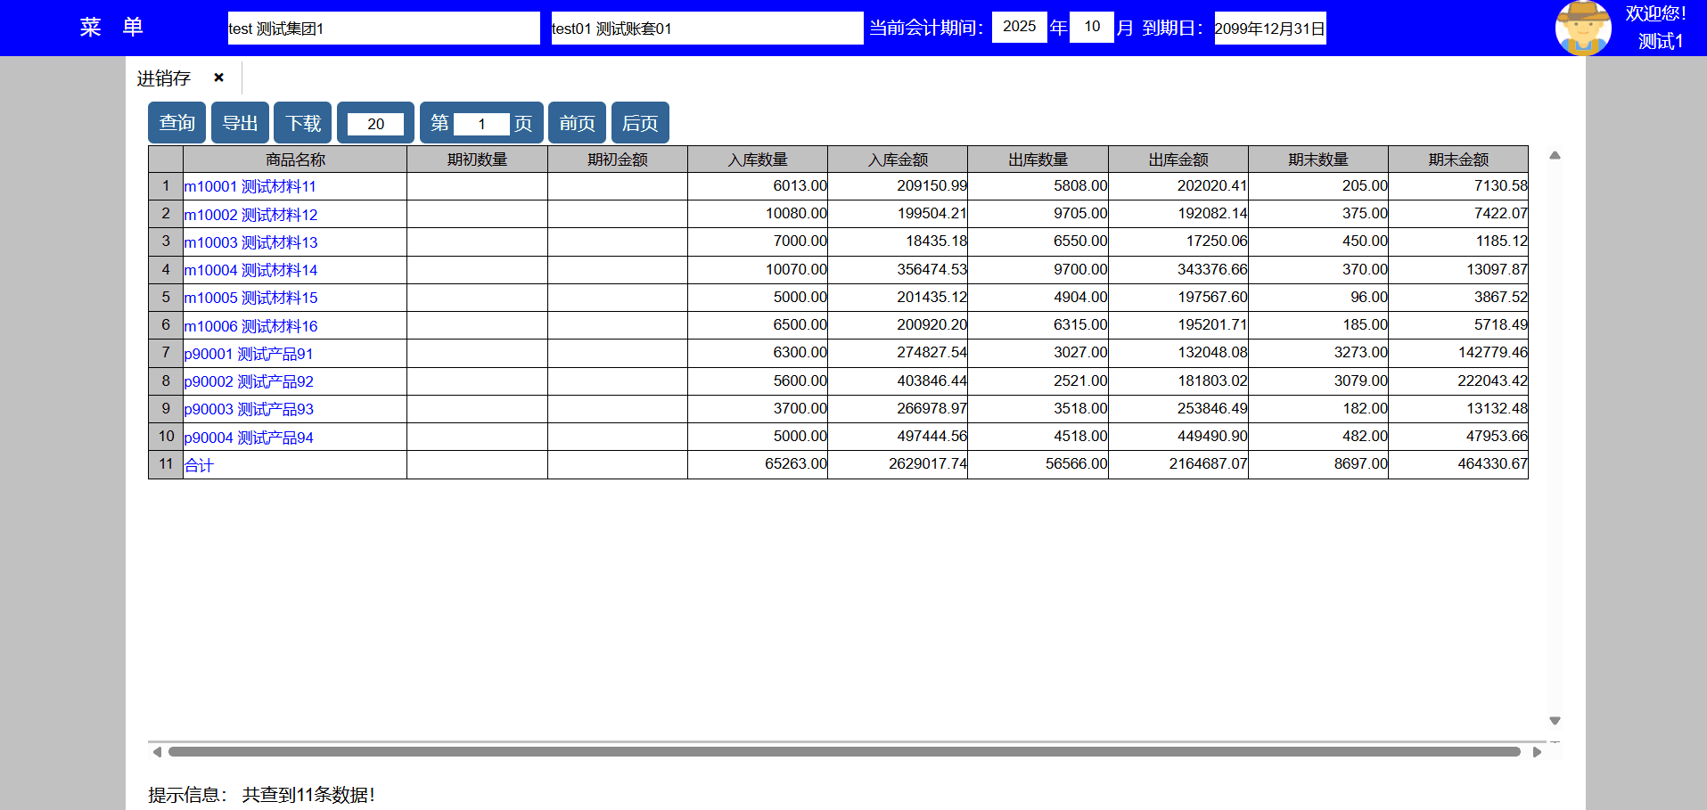
Task: Click the 查询 button
Action: [x=176, y=123]
